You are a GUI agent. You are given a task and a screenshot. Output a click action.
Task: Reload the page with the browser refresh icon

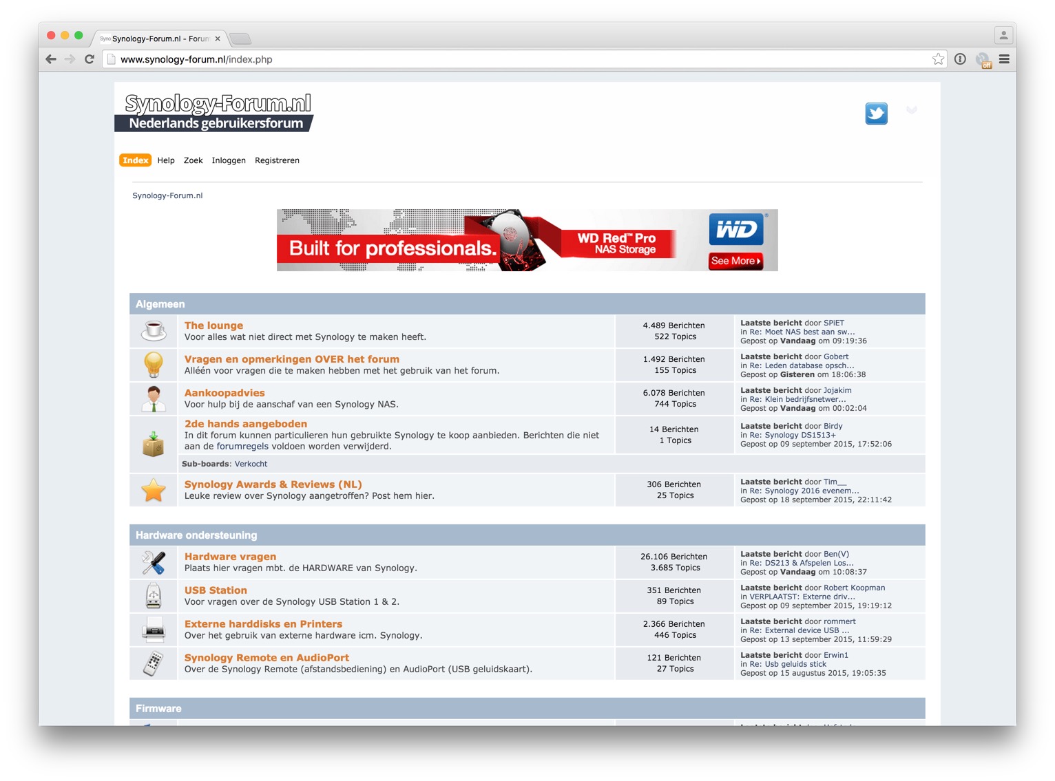point(89,59)
